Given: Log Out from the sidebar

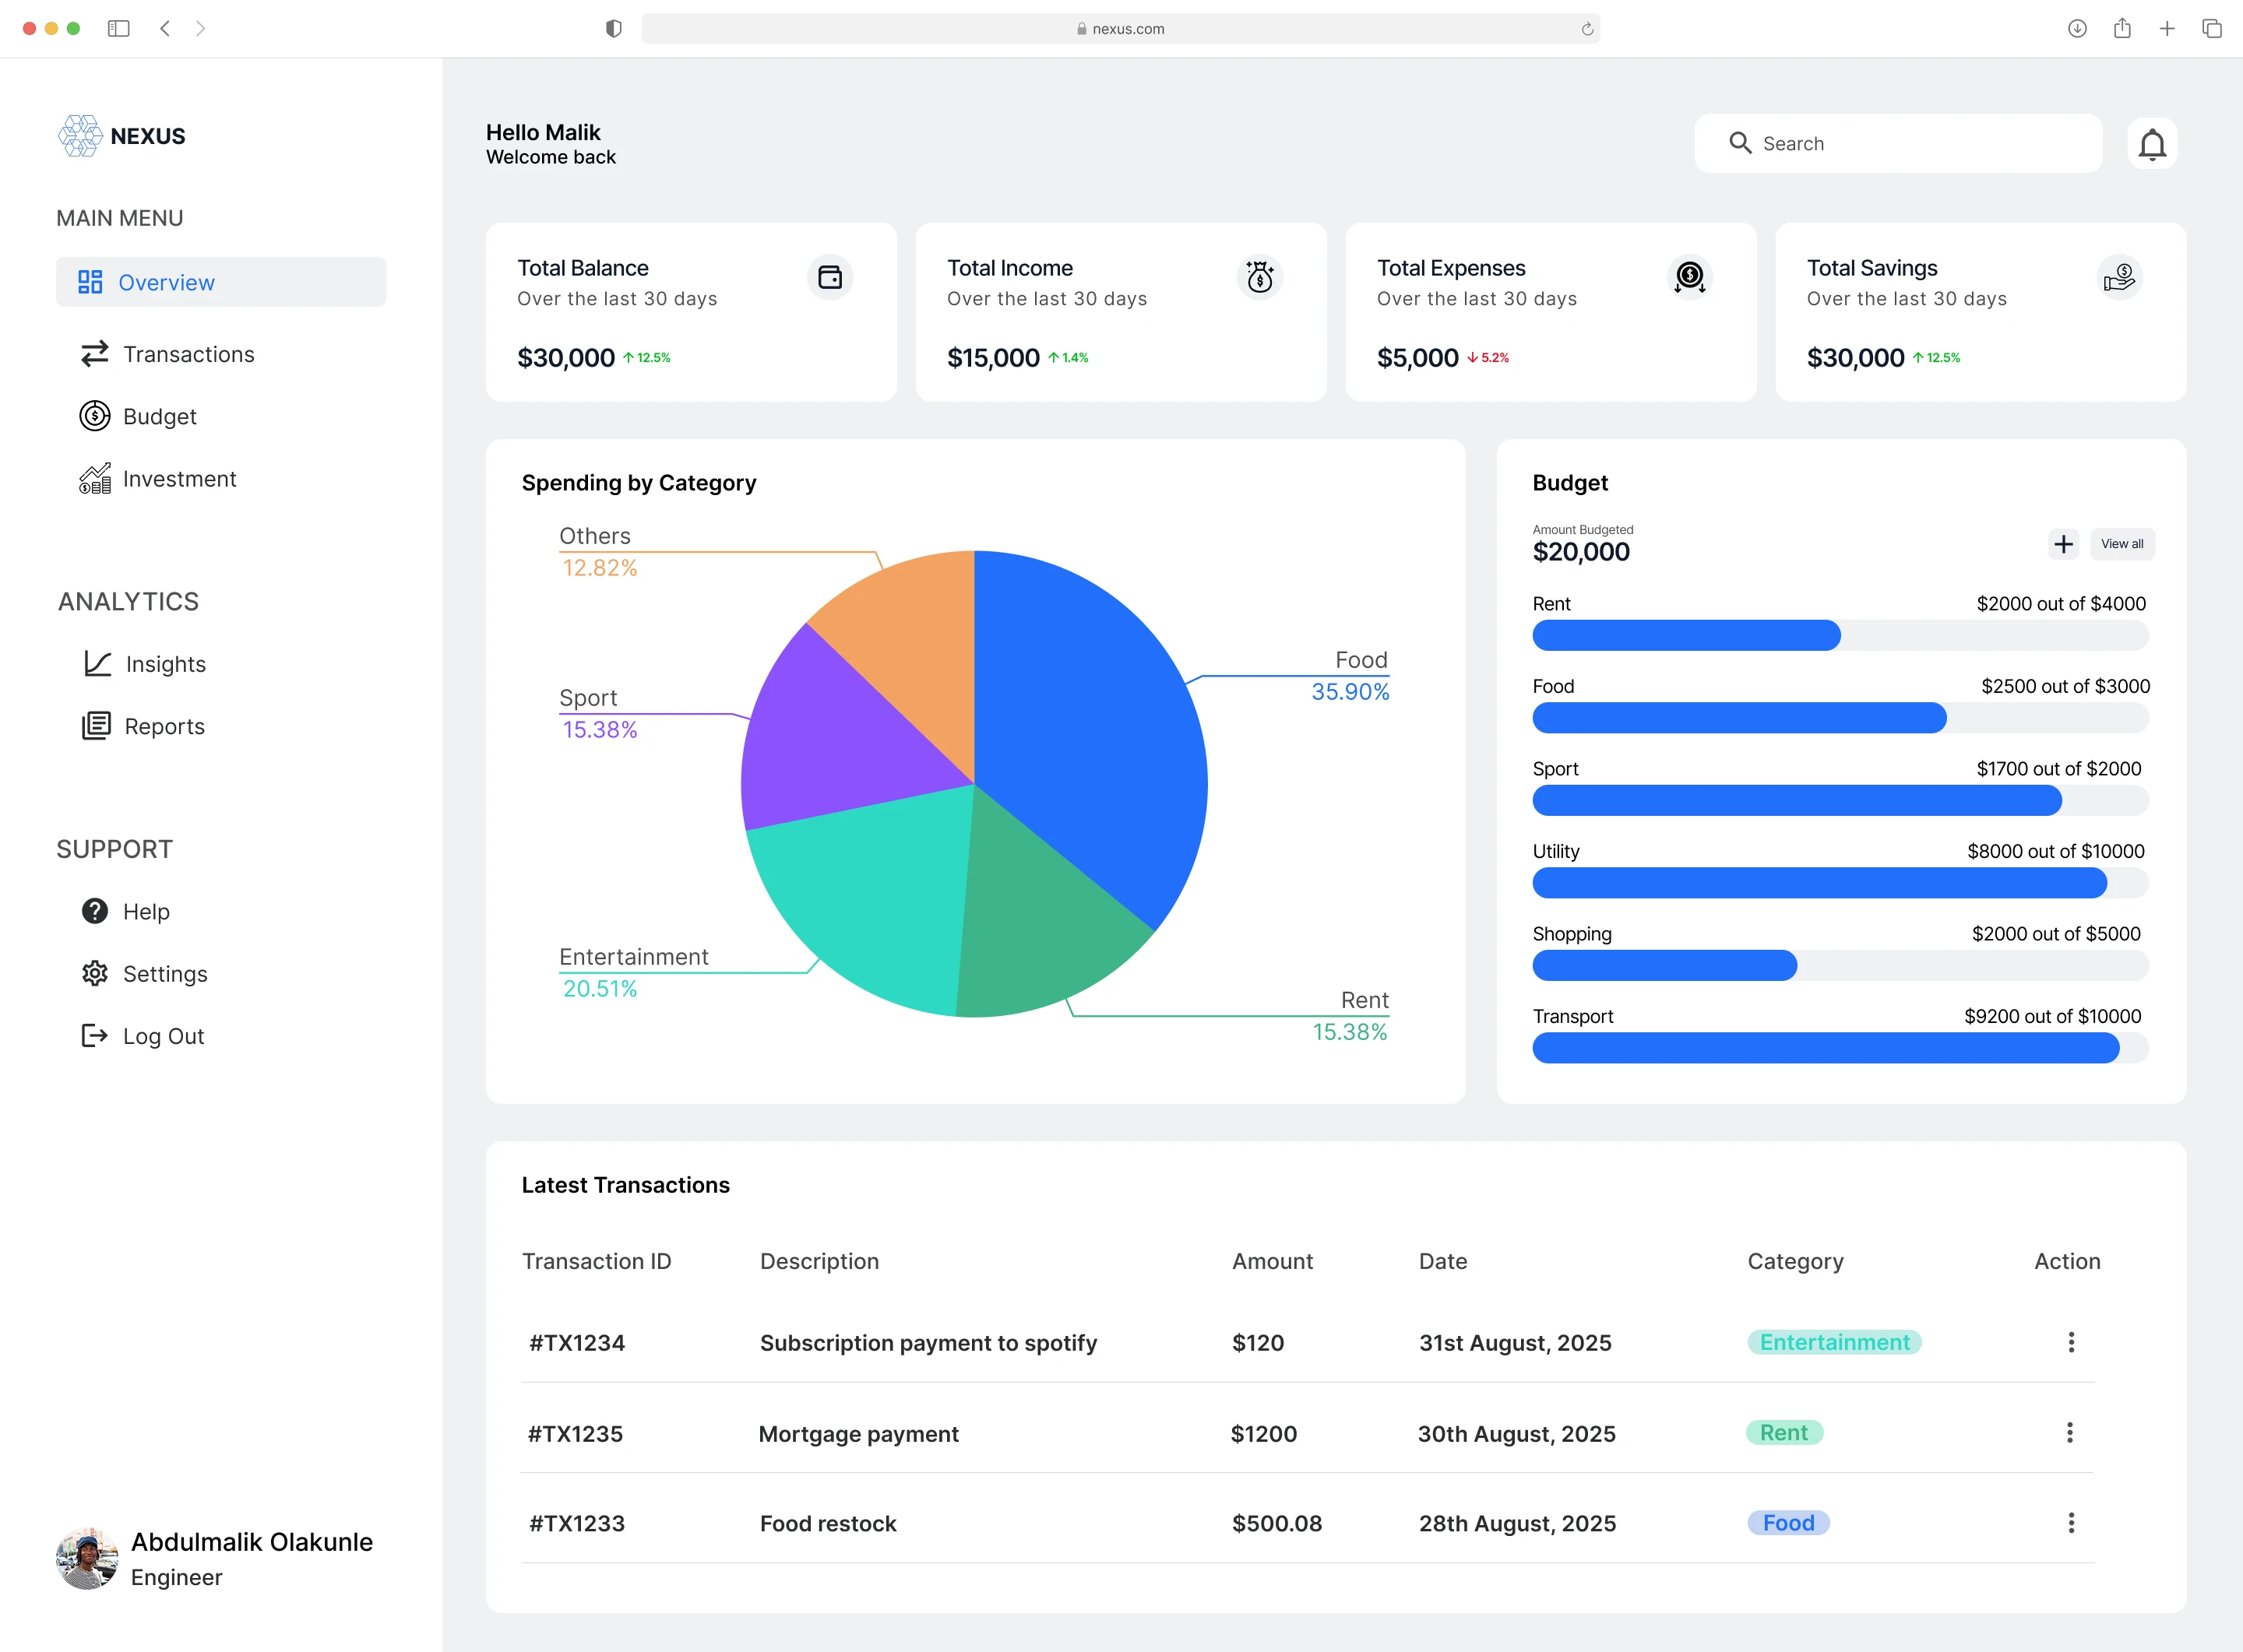Looking at the screenshot, I should point(162,1036).
